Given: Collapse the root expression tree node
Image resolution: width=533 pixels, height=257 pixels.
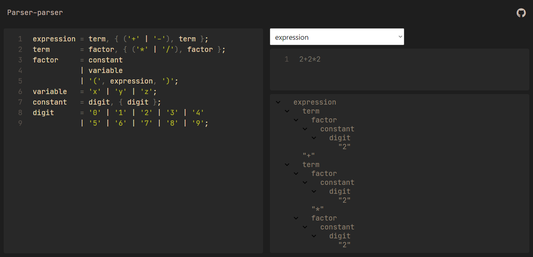Looking at the screenshot, I should pyautogui.click(x=278, y=102).
